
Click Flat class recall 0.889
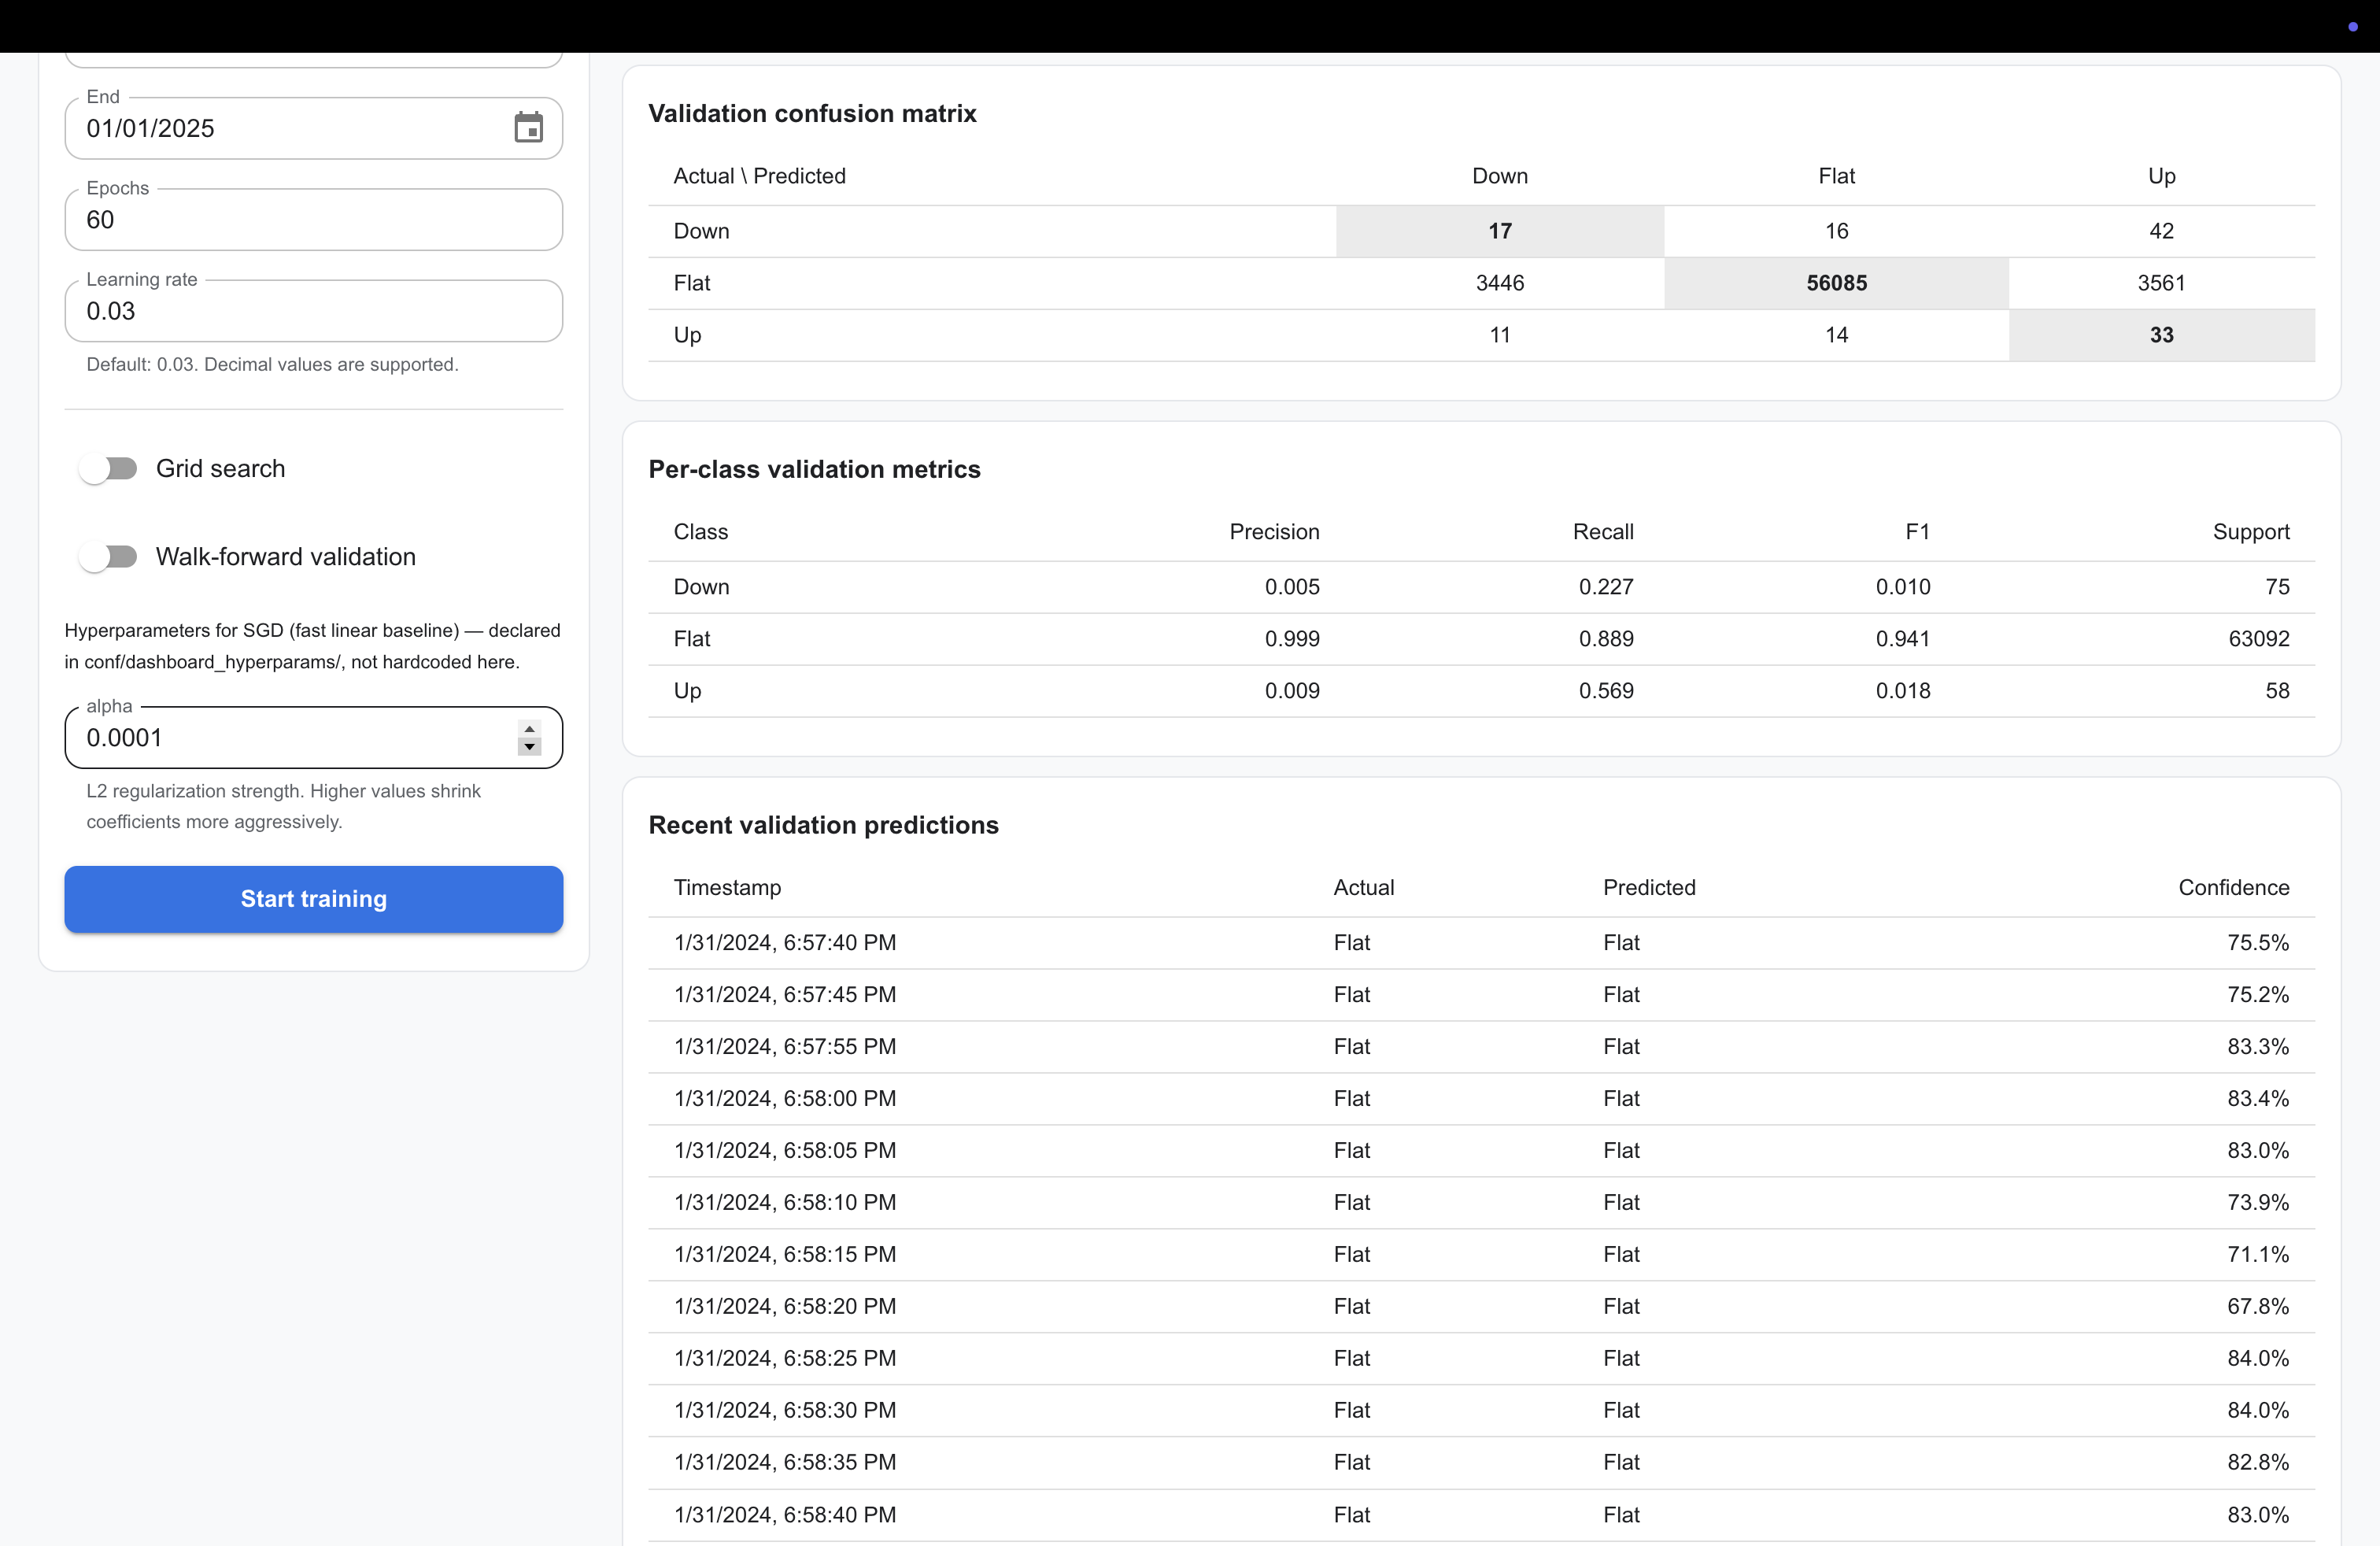[1606, 639]
